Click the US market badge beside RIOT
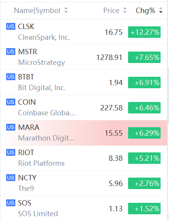Viewport: 169px width, 220px height. point(11,152)
